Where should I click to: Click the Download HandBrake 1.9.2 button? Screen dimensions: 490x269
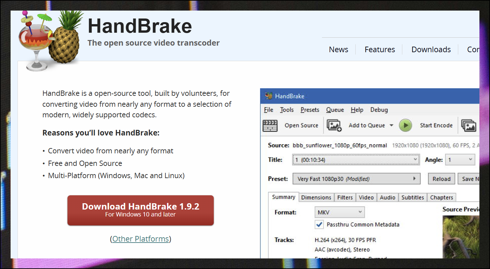[141, 210]
